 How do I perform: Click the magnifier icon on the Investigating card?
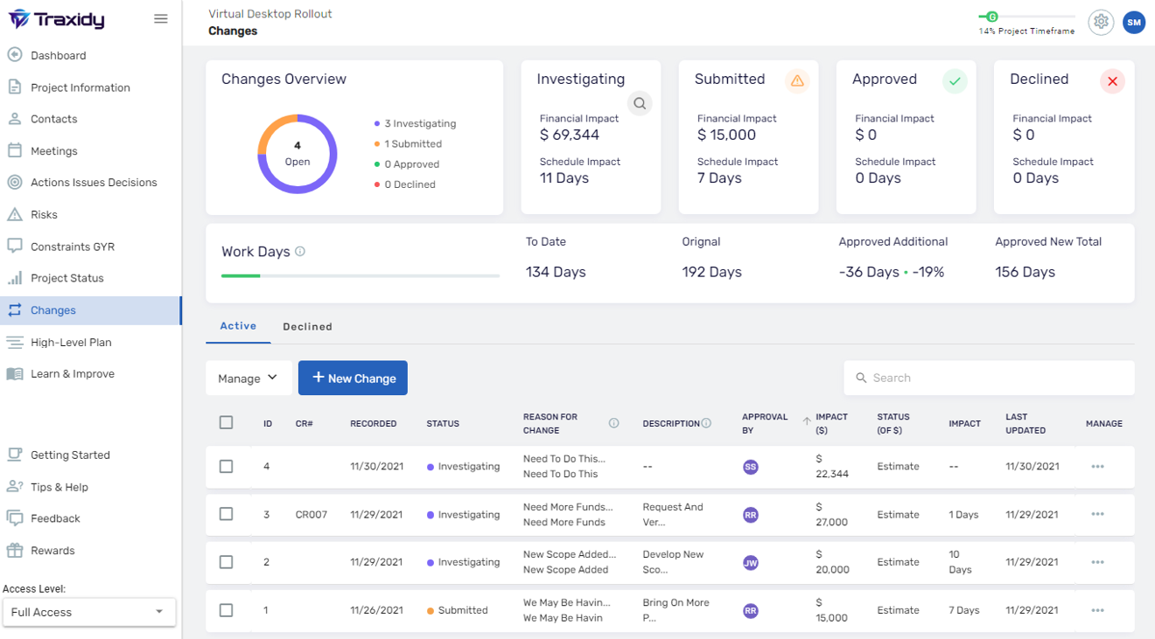(x=640, y=103)
